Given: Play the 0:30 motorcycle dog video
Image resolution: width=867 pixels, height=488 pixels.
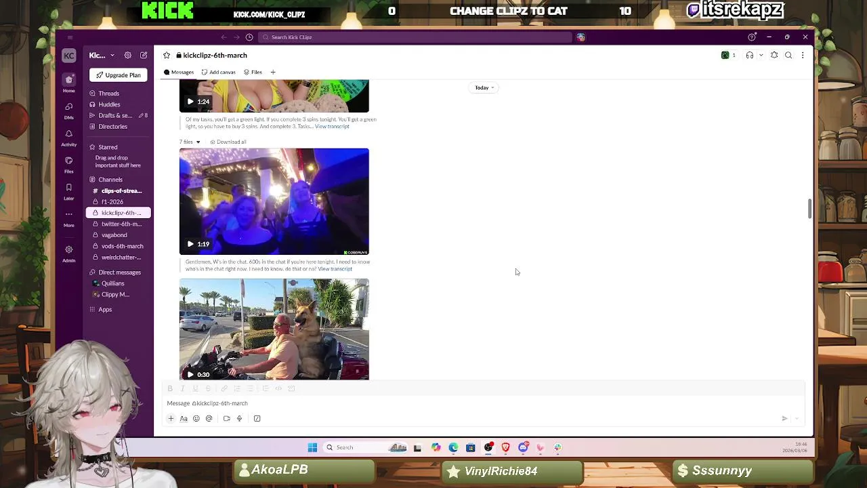Looking at the screenshot, I should tap(190, 375).
